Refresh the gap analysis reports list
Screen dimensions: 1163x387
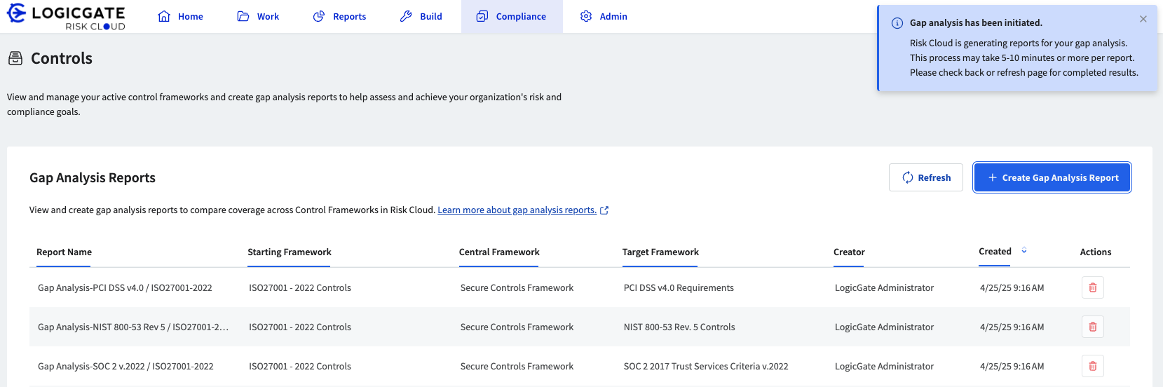point(926,177)
